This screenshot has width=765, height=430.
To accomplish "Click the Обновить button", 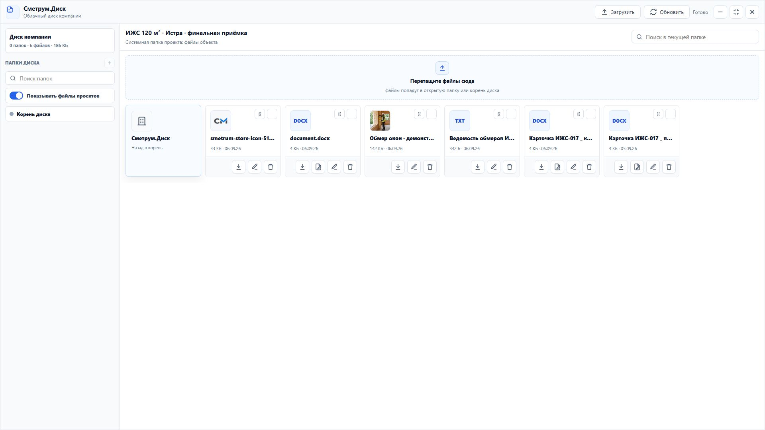I will (667, 12).
